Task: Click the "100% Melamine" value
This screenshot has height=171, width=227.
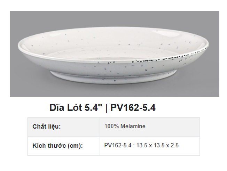Action: tap(125, 127)
